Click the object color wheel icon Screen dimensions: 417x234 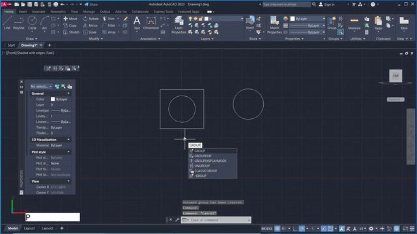(x=285, y=19)
